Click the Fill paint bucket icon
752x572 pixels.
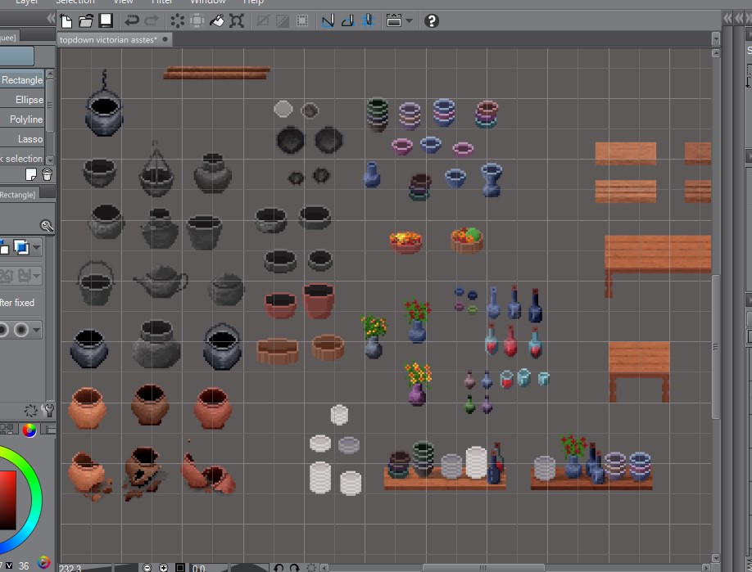click(217, 20)
